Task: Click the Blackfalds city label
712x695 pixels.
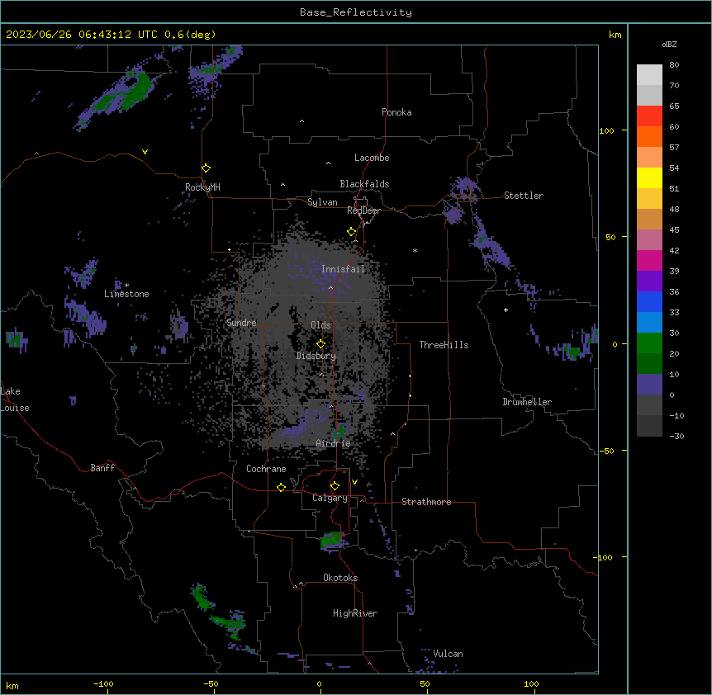Action: tap(364, 184)
